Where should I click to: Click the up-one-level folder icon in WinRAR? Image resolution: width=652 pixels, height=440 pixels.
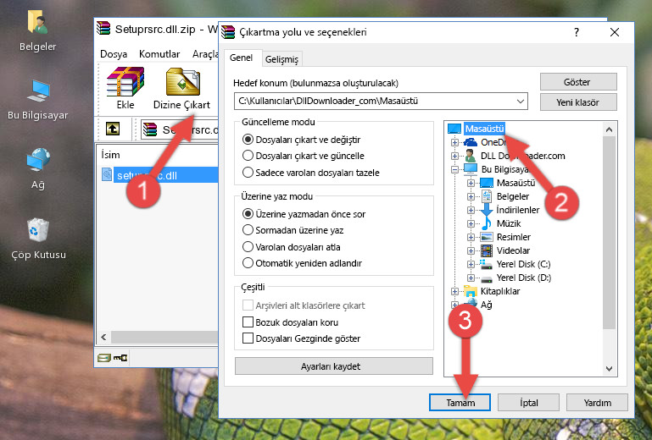click(x=113, y=129)
